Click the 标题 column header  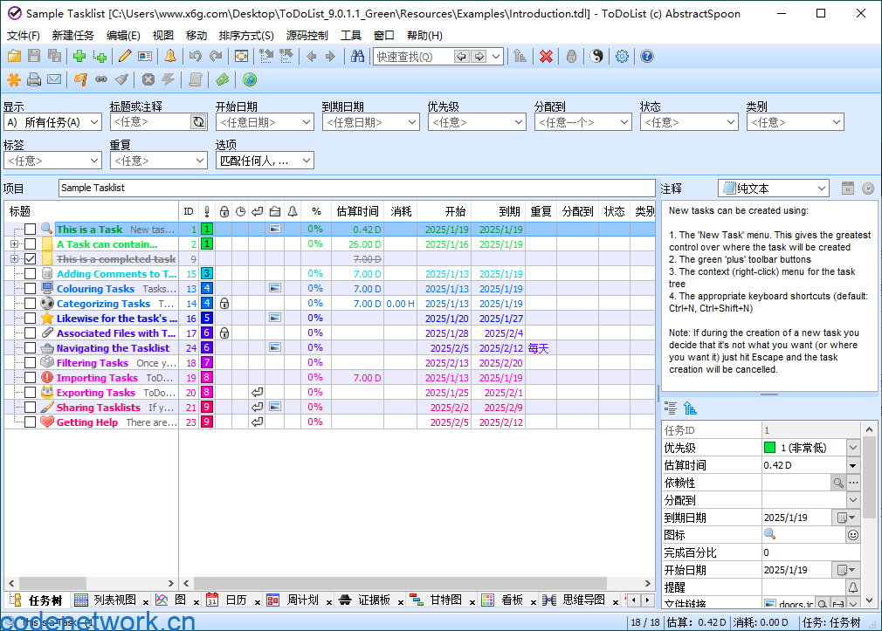coord(91,211)
